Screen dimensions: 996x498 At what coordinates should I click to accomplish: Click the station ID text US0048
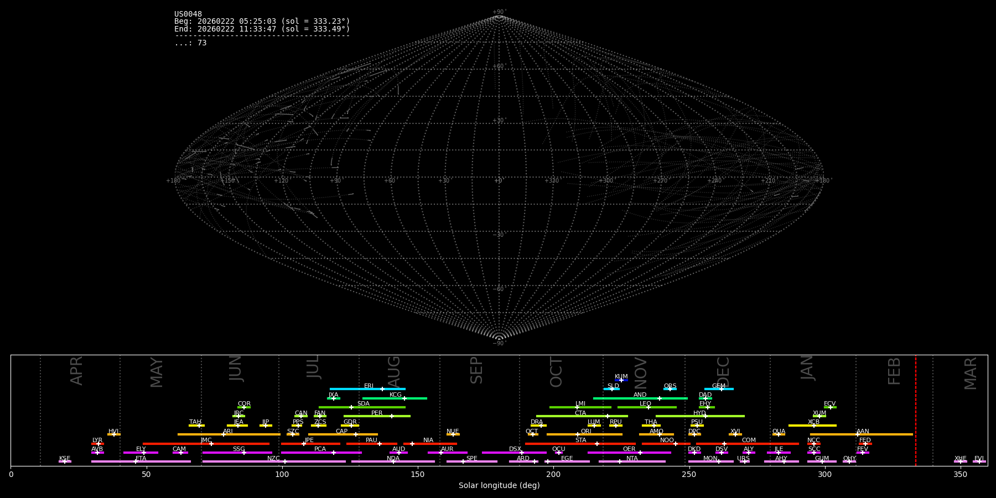188,14
